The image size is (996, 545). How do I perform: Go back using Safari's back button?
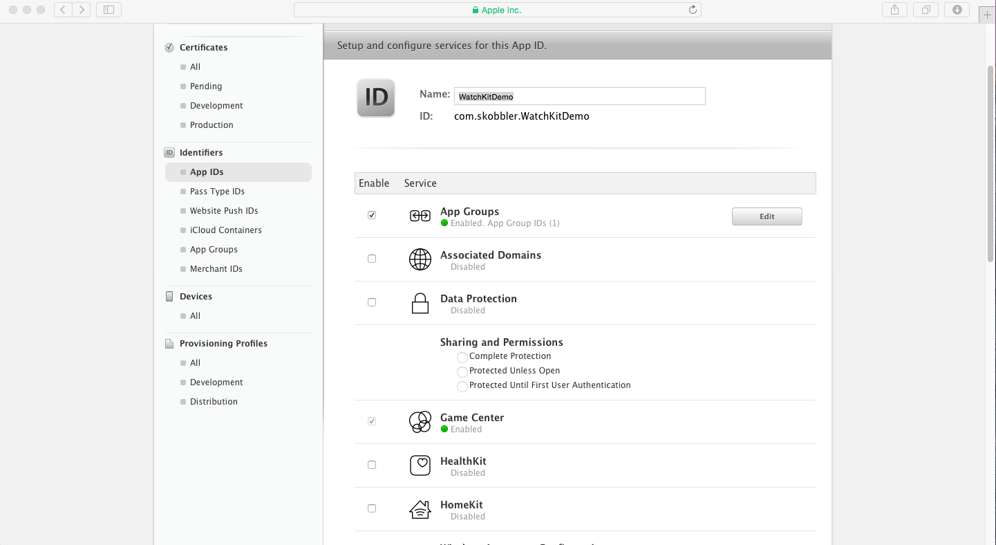click(63, 10)
